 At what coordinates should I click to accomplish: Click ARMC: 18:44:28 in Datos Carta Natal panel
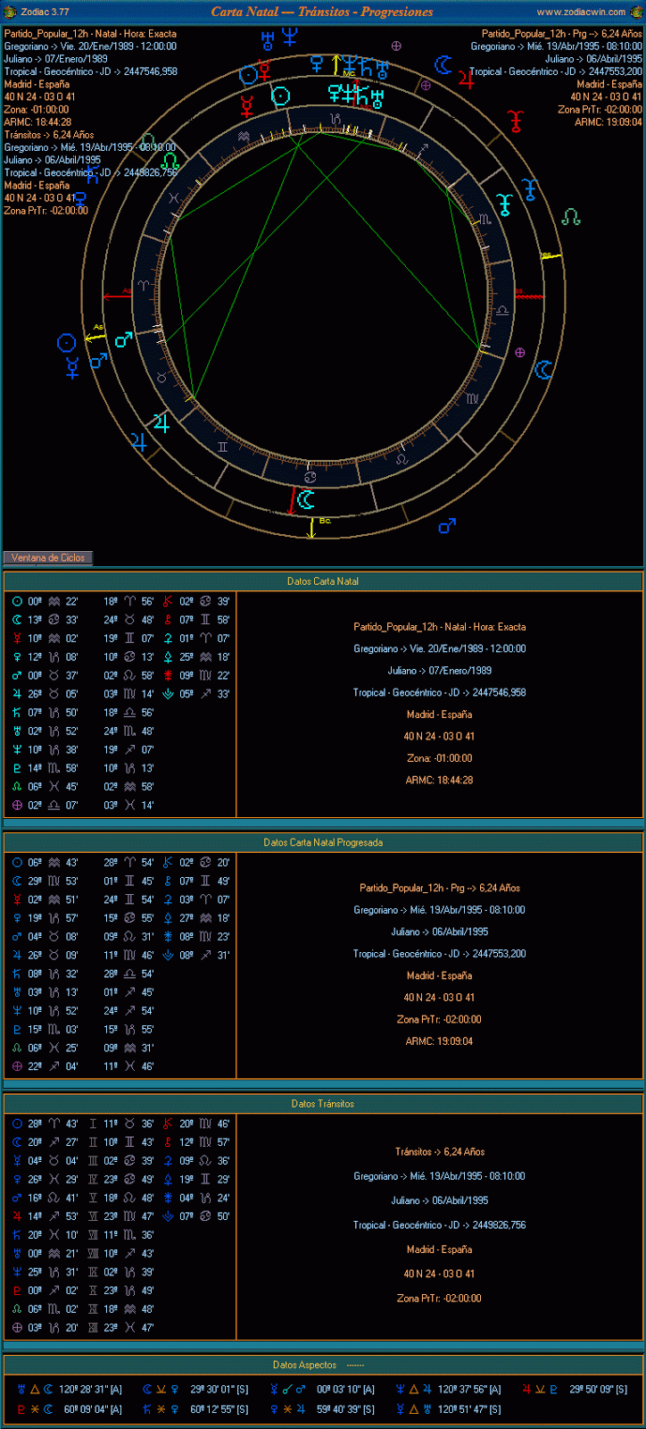tap(439, 780)
